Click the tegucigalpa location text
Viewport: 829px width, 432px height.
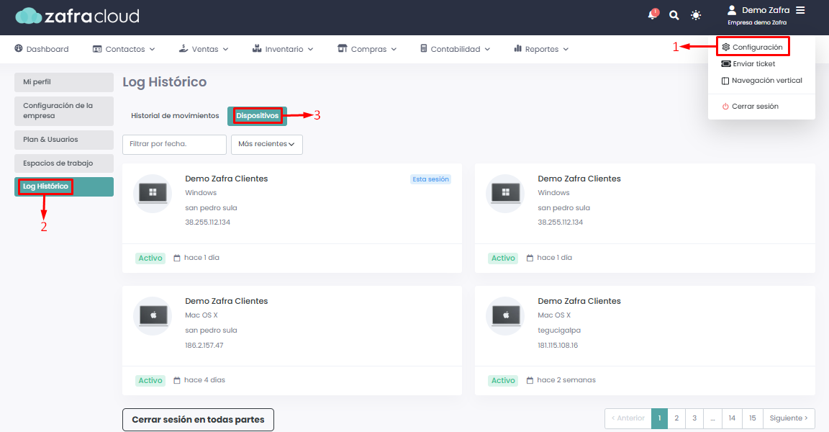click(x=559, y=330)
